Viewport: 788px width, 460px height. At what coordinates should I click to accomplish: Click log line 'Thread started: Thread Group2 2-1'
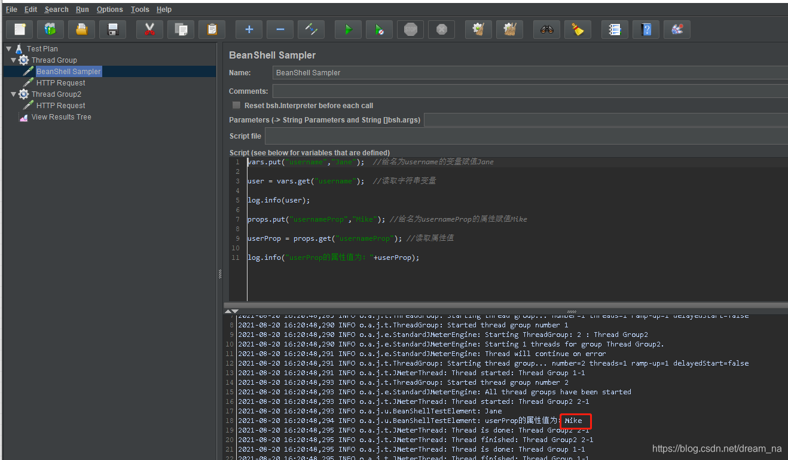(x=414, y=401)
